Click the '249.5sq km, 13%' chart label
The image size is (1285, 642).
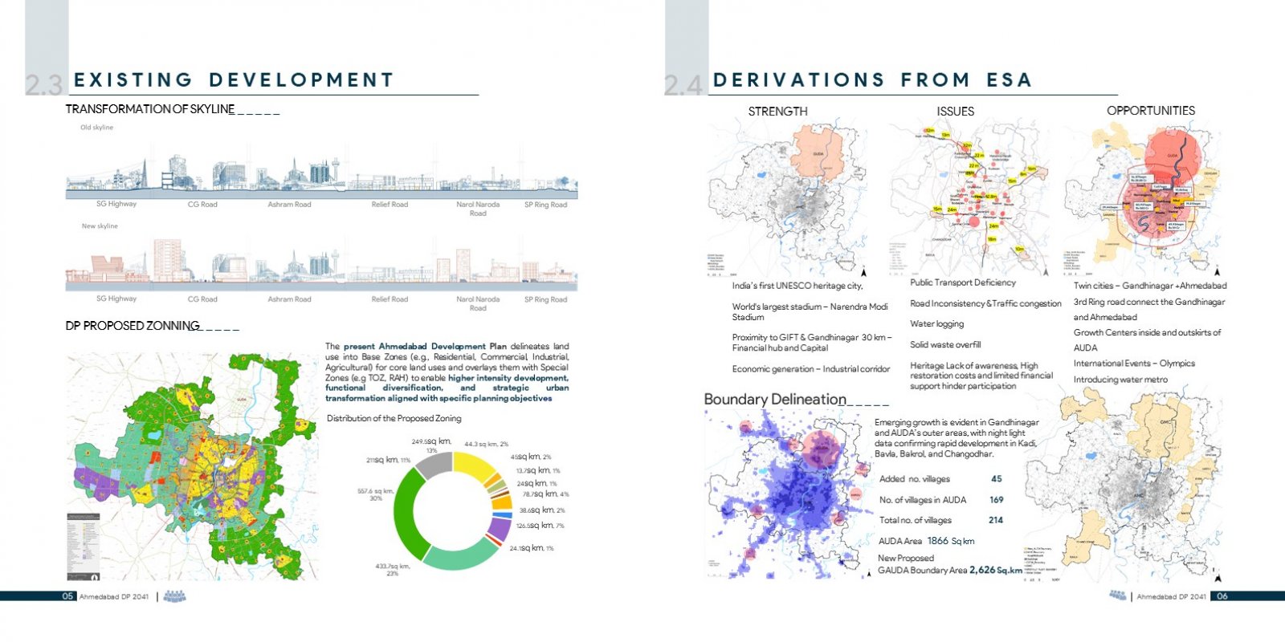point(431,445)
